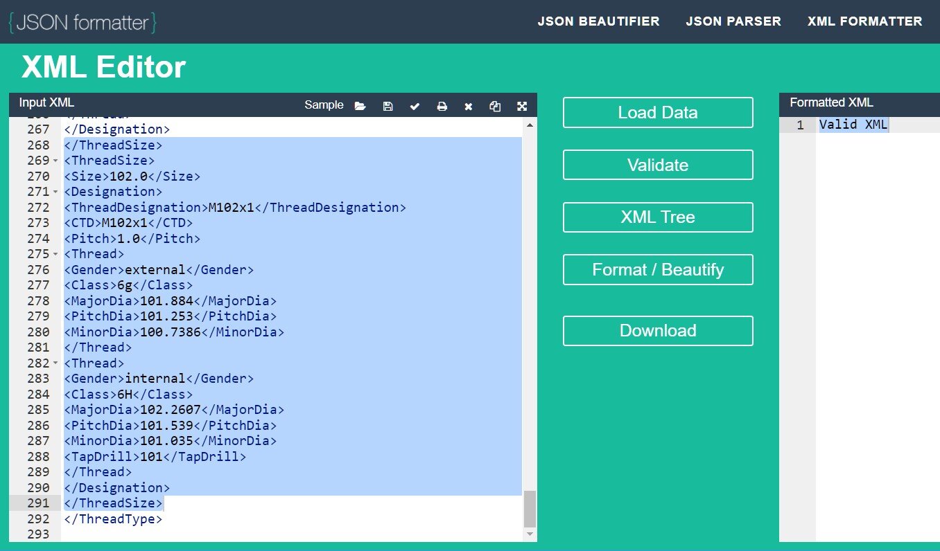Click line number 1 in Formatted XML
The height and width of the screenshot is (551, 940).
point(800,125)
